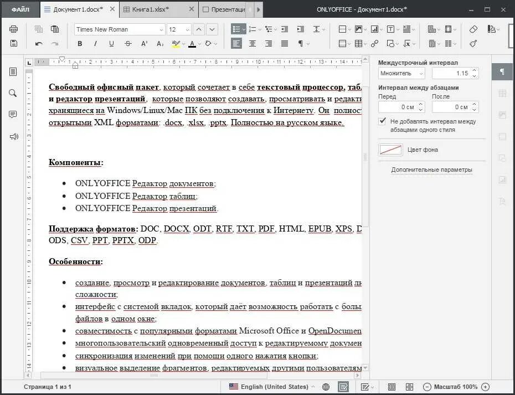
Task: Toggle spell checking in status bar
Action: point(343,387)
